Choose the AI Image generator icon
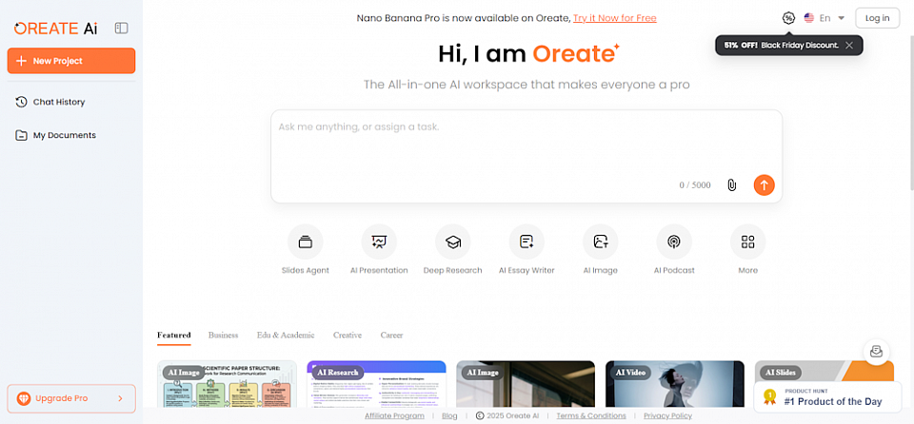The height and width of the screenshot is (424, 914). point(601,242)
